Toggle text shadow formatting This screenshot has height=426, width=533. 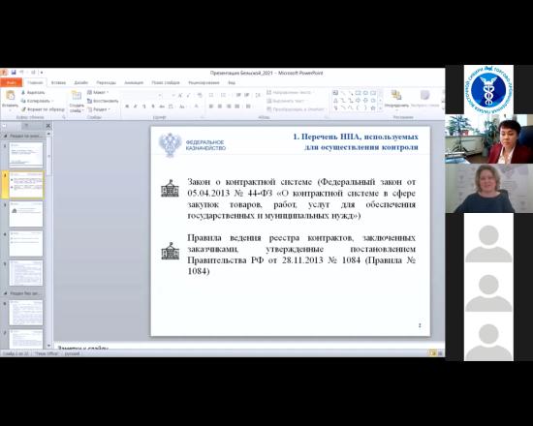pyautogui.click(x=153, y=106)
